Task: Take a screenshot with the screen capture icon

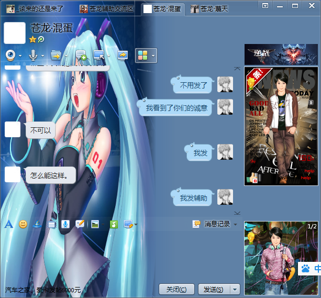Action: 128,224
